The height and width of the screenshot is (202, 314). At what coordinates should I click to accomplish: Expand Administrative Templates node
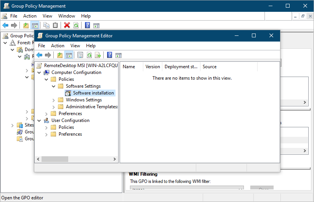click(54, 107)
